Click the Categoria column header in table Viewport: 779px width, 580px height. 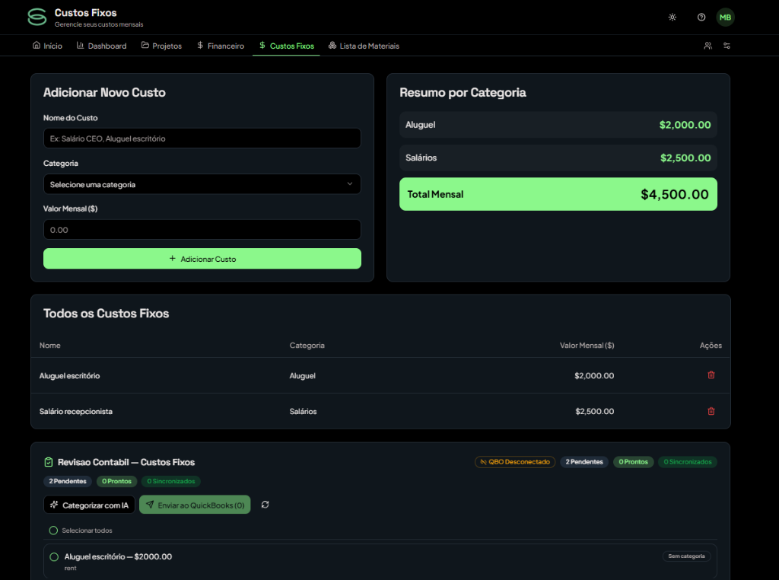[x=307, y=346]
